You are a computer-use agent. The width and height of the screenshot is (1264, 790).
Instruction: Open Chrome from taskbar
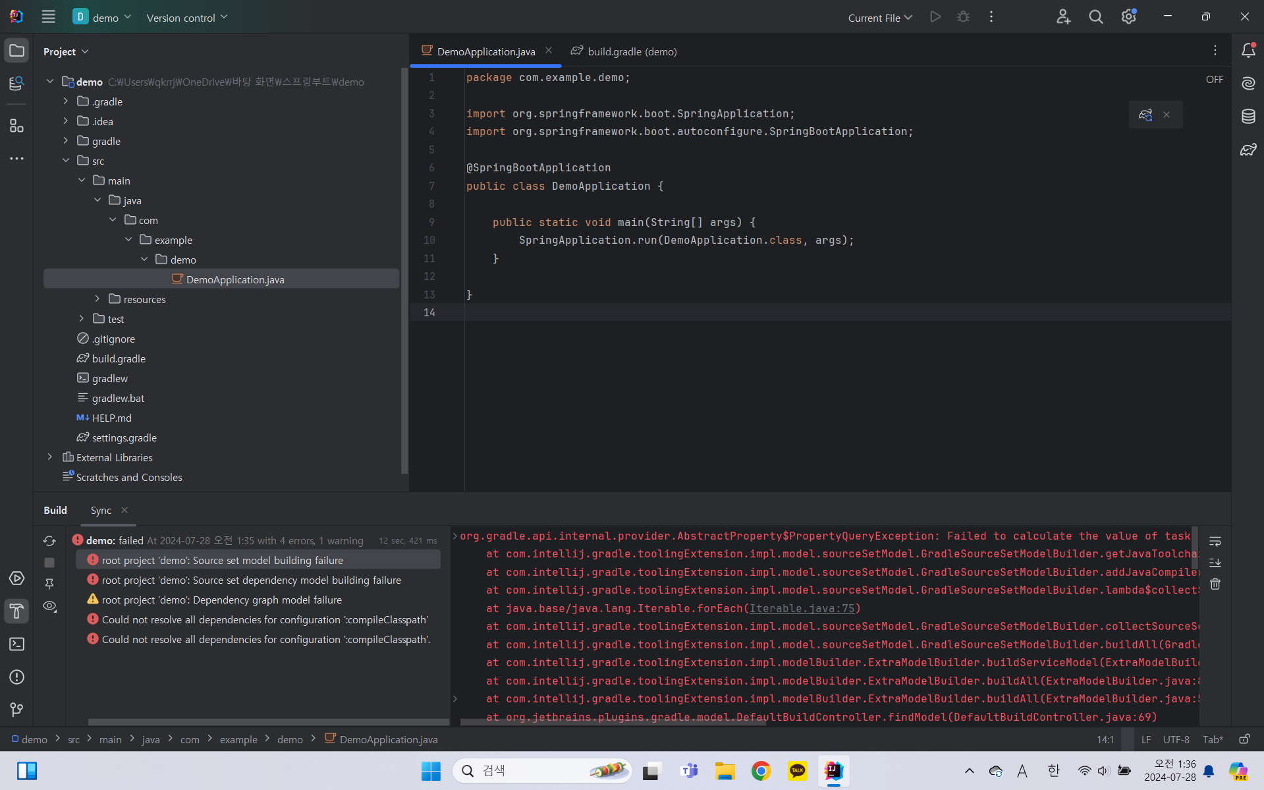761,770
